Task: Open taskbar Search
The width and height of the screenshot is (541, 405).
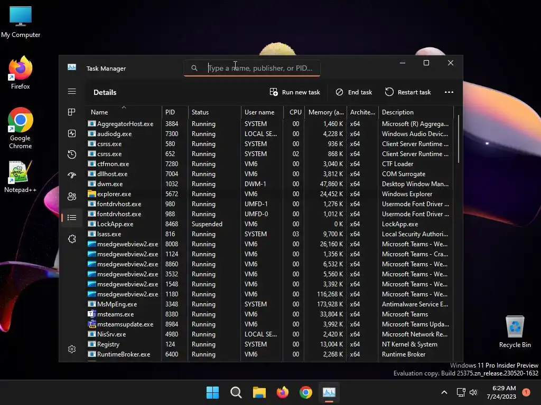Action: coord(236,392)
